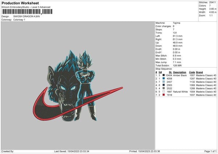Image resolution: width=218 pixels, height=154 pixels.
Task: Click the thread code 1007
Action: [x=192, y=75]
